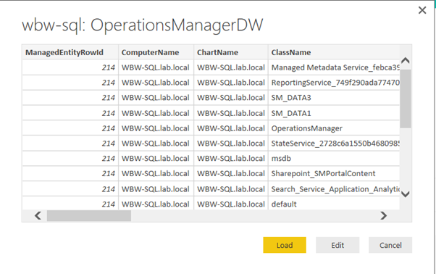Select the ManagedEntityRowId column header
The image size is (436, 274).
70,52
